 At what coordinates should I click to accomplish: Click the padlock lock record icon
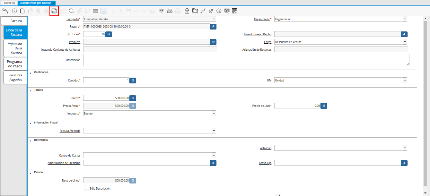[187, 11]
